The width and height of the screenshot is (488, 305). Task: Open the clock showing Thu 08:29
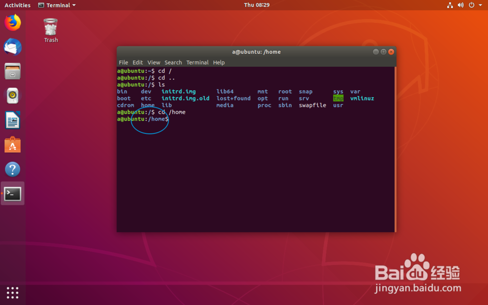(257, 5)
